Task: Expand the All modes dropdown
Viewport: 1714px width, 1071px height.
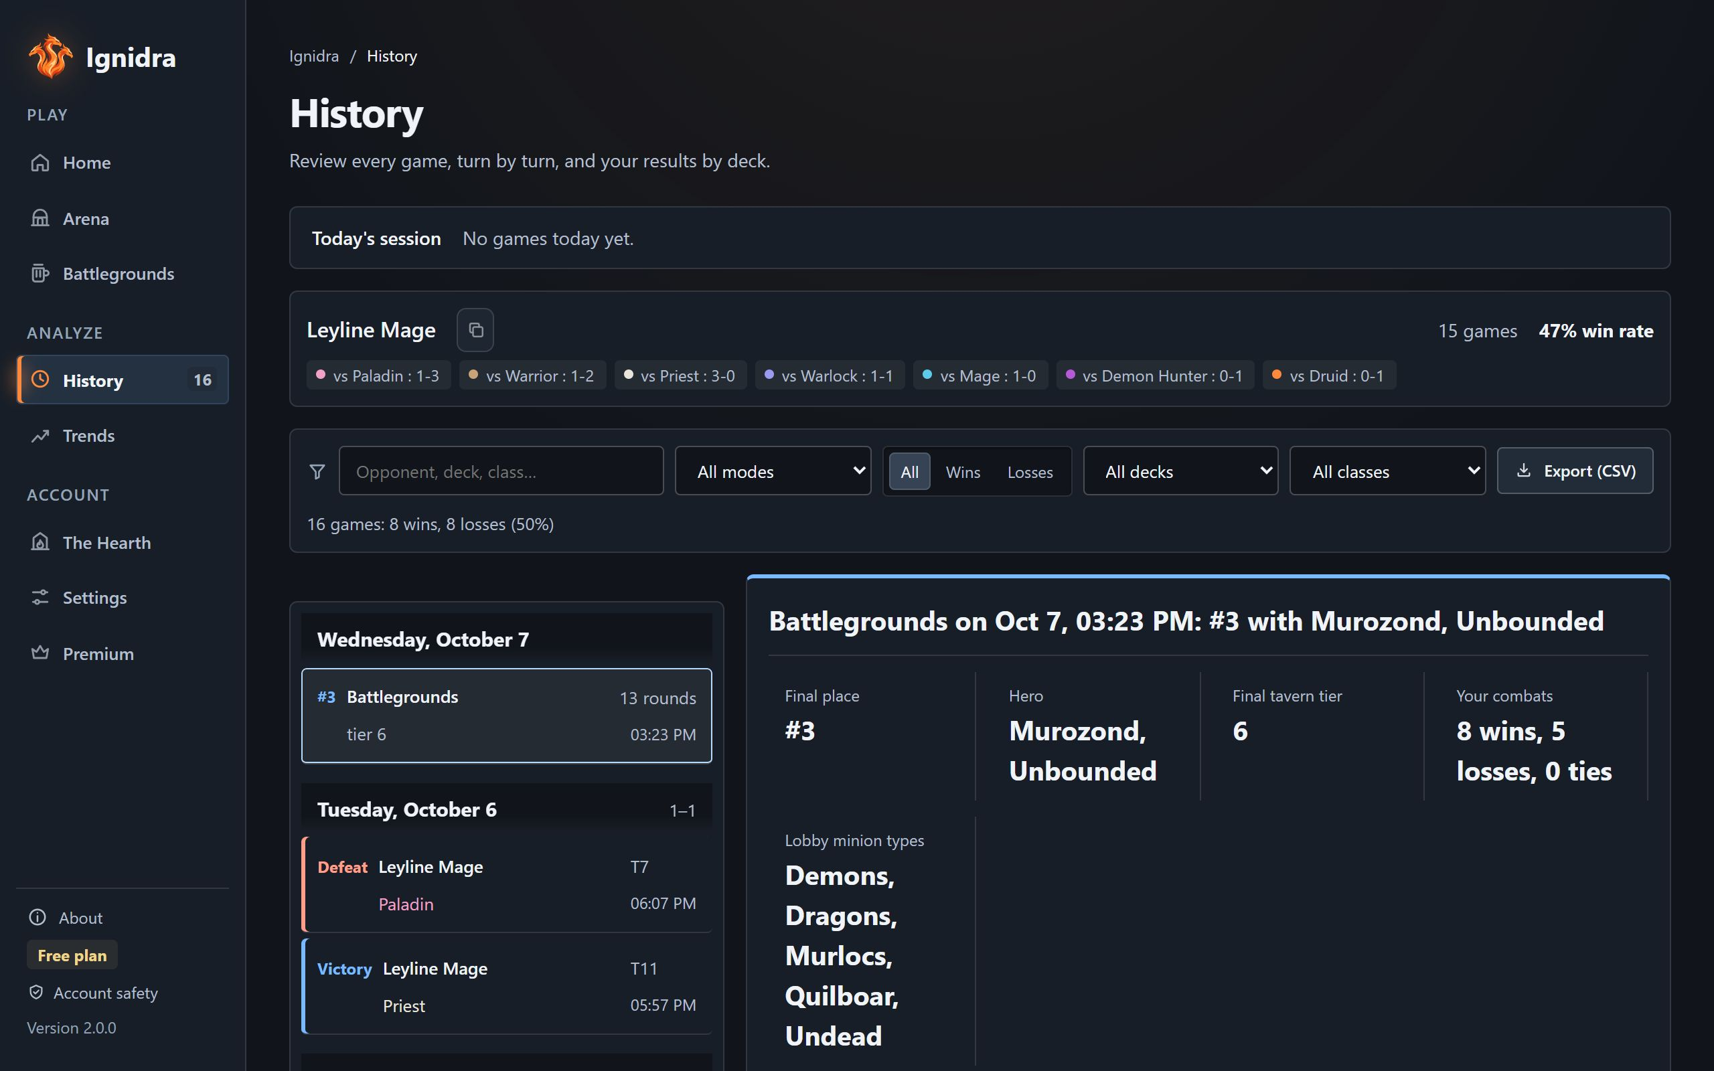Action: click(773, 471)
